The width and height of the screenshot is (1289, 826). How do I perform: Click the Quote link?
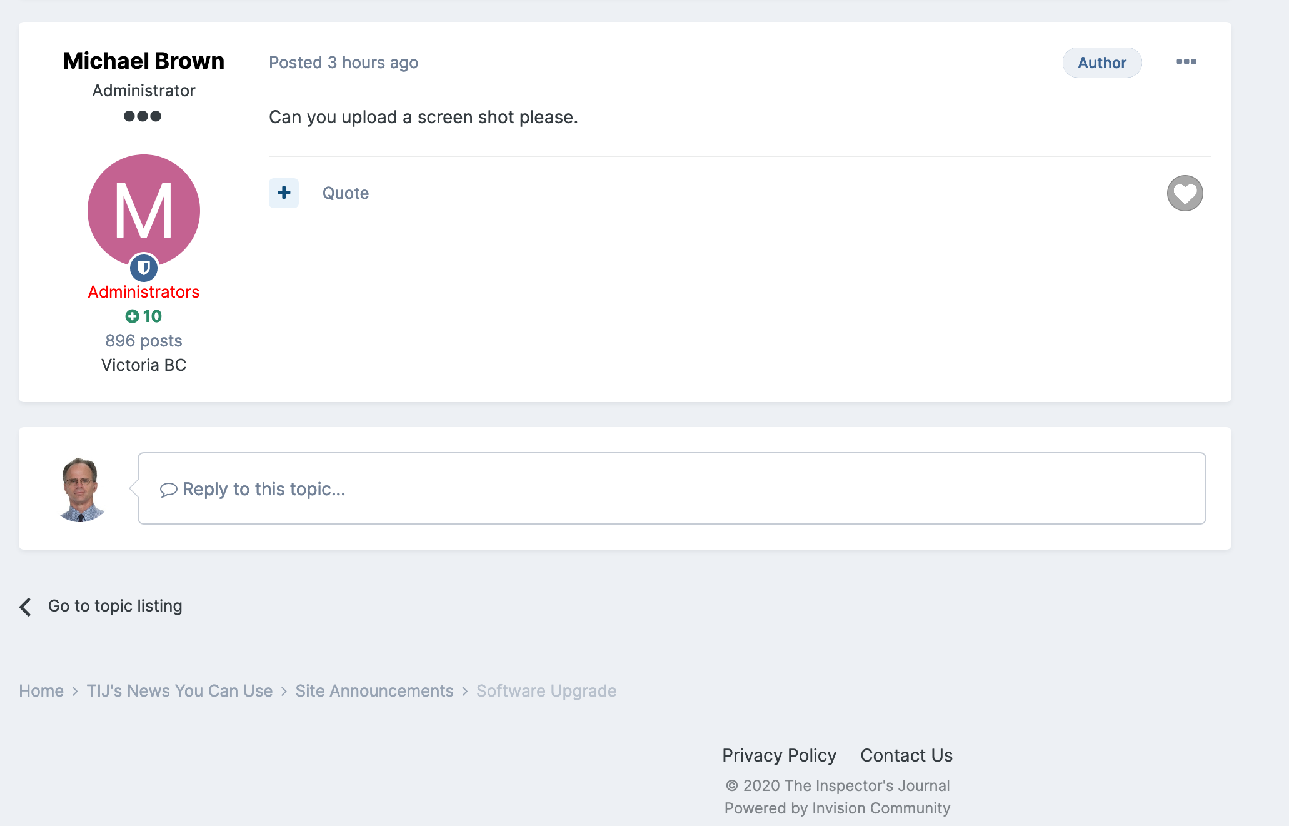[345, 193]
